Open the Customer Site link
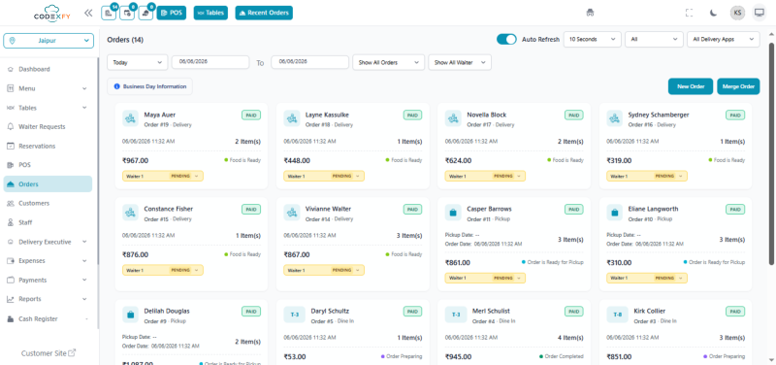Screen dimensions: 776x365 [x=48, y=353]
